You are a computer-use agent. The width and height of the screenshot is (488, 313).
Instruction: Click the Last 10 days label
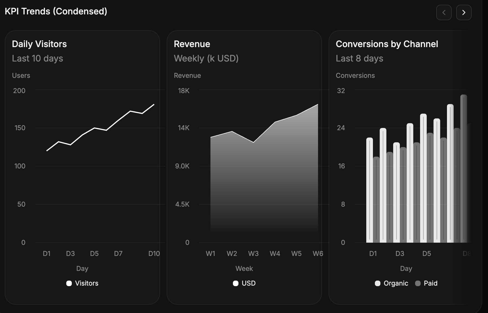click(x=37, y=58)
